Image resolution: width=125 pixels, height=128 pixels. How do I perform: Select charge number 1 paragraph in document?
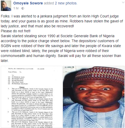(30, 93)
